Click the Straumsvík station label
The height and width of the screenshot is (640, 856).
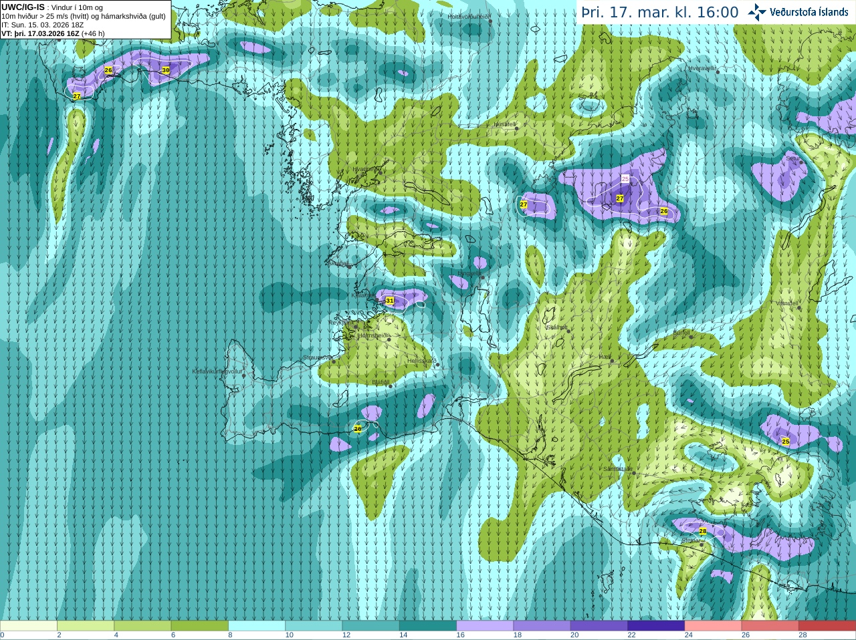pos(317,357)
